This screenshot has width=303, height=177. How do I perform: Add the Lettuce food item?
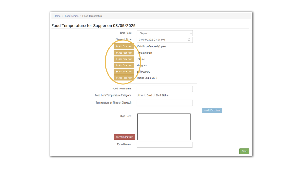click(x=124, y=59)
